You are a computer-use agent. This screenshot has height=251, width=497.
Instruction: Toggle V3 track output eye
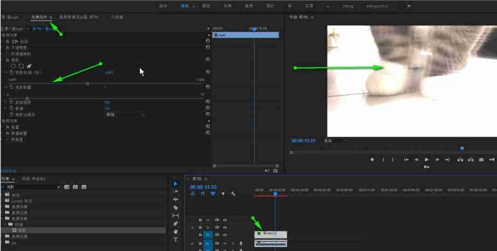pyautogui.click(x=225, y=220)
